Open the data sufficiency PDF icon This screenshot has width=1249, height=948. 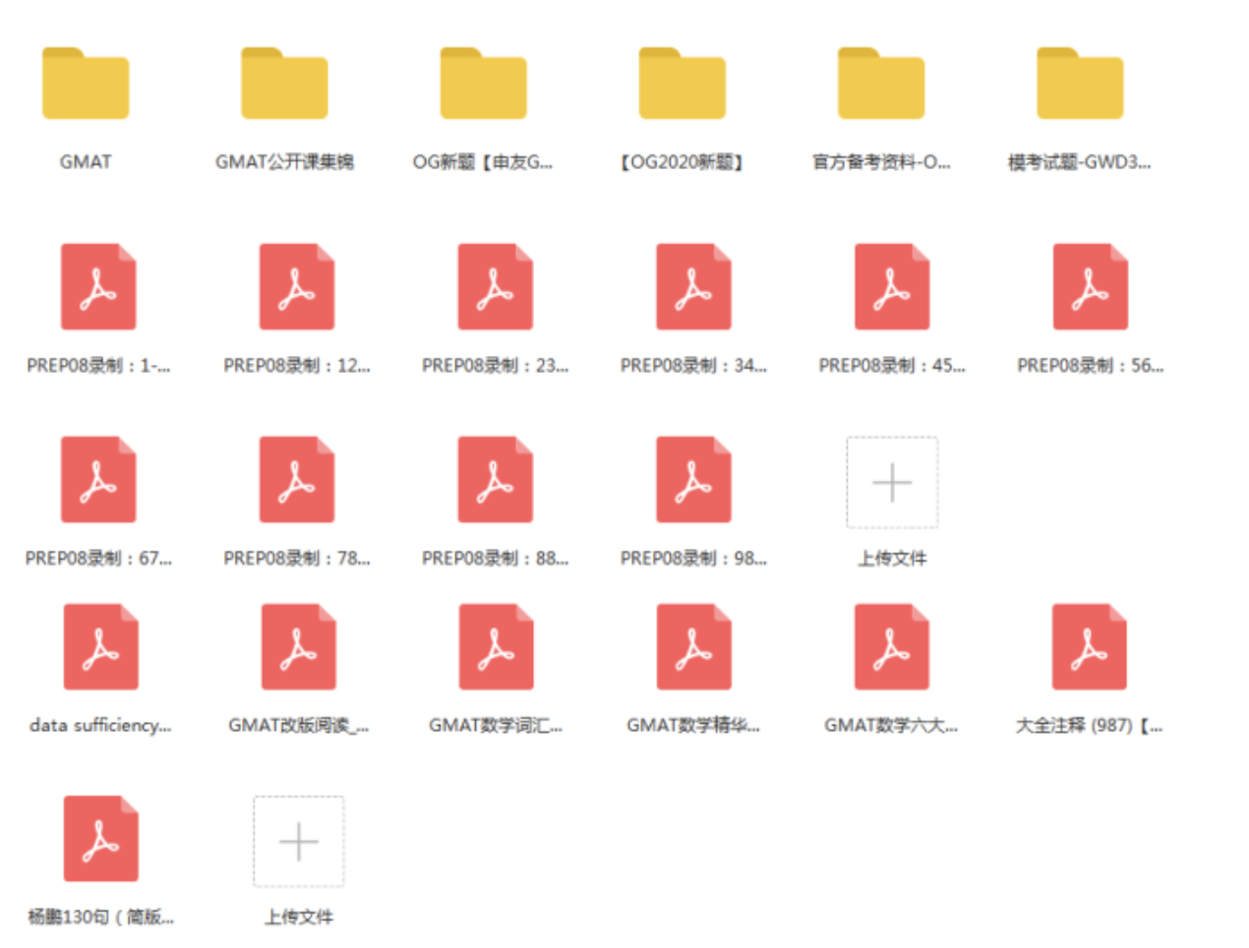101,646
